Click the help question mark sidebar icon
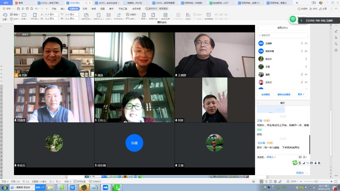 [336, 50]
